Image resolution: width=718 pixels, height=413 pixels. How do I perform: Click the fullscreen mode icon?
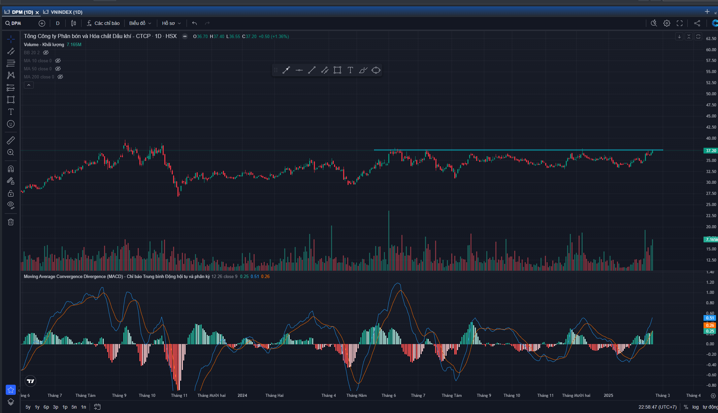[x=680, y=23]
